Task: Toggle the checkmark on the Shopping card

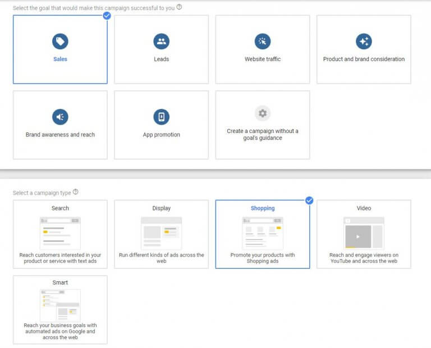Action: [309, 200]
